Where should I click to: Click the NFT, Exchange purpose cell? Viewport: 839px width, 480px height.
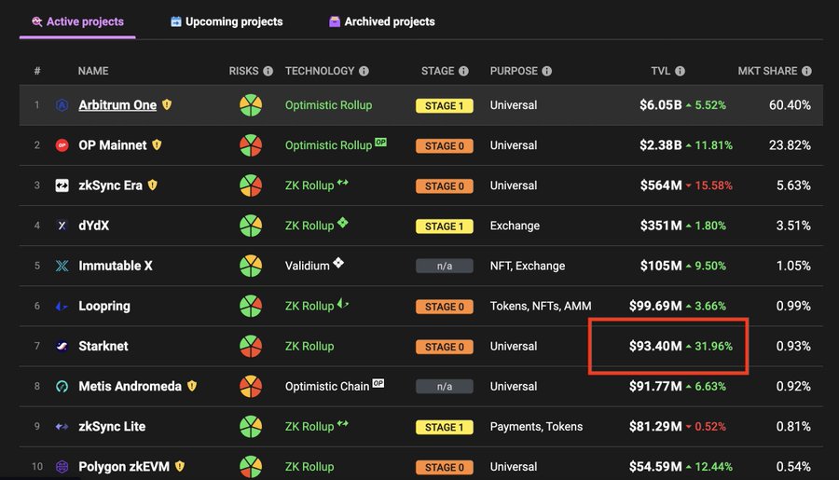[x=528, y=266]
